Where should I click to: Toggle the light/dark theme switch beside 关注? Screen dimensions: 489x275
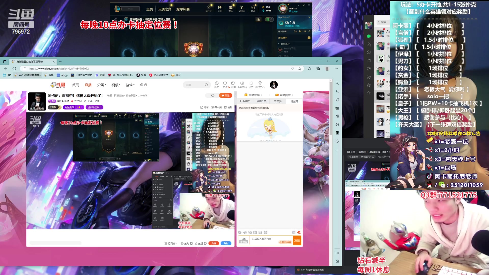[x=213, y=95]
